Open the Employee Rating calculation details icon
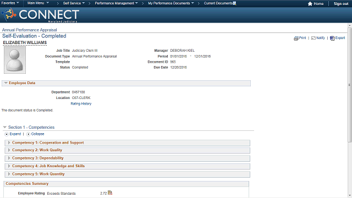352x198 pixels. [x=110, y=193]
